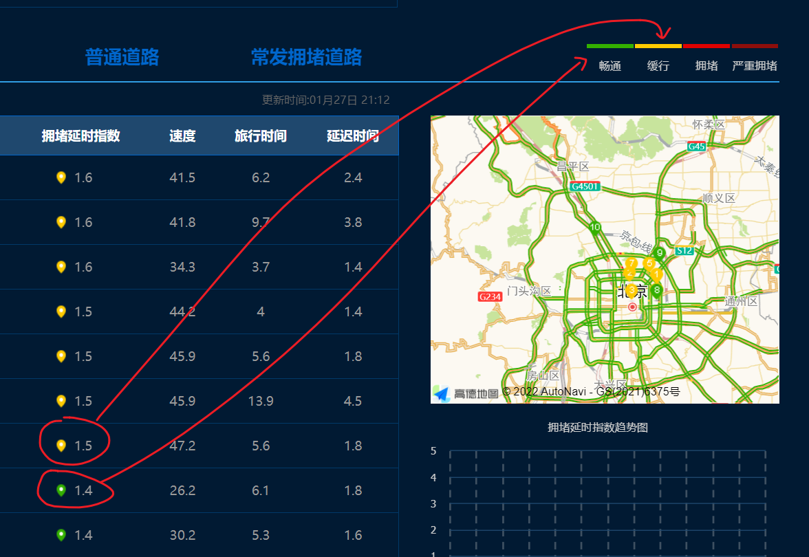
Task: Click the travel time value 6.2
Action: coord(261,177)
